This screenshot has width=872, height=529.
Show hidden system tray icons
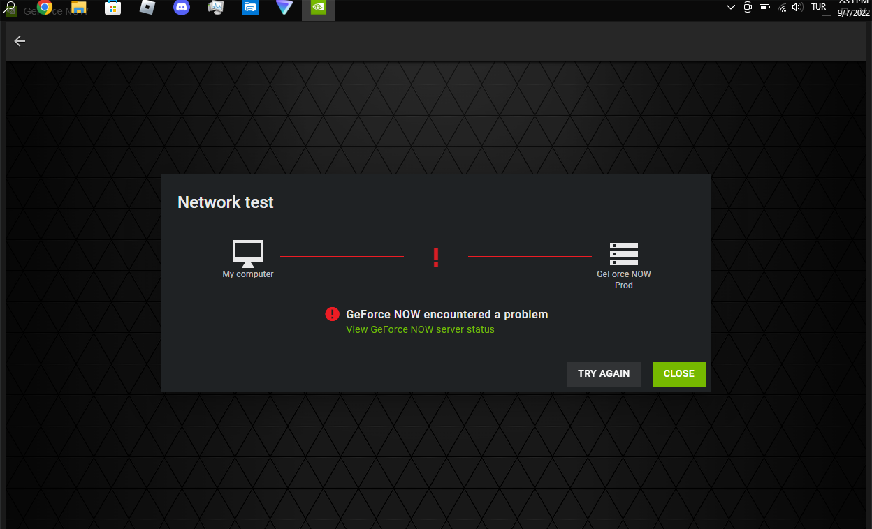pos(731,7)
